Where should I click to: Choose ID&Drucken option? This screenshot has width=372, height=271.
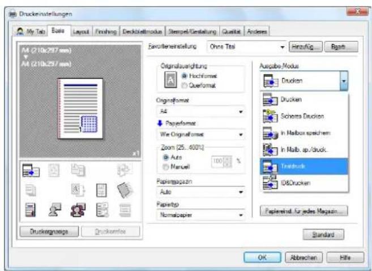304,183
